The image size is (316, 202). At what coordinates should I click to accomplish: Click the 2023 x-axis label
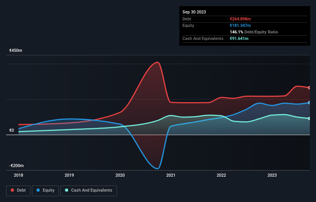[272, 175]
